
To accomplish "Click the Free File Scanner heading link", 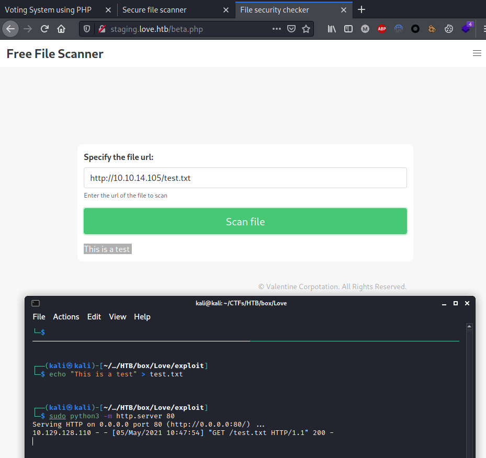I will (x=55, y=53).
